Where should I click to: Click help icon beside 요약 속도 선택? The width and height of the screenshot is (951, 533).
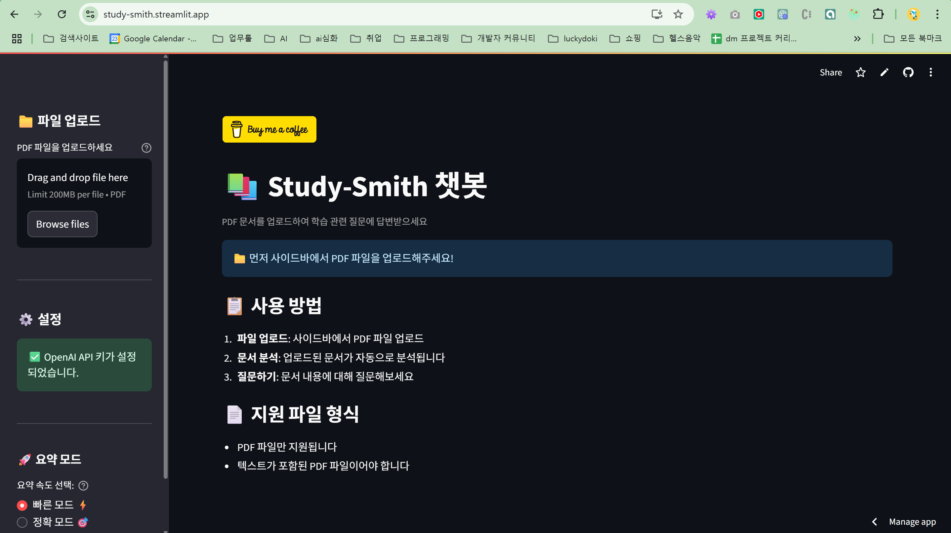pos(83,485)
